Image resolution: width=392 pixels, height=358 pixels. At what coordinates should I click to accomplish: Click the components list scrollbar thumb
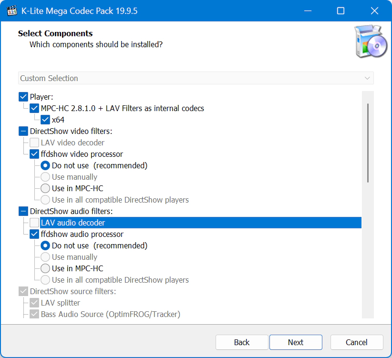click(368, 143)
